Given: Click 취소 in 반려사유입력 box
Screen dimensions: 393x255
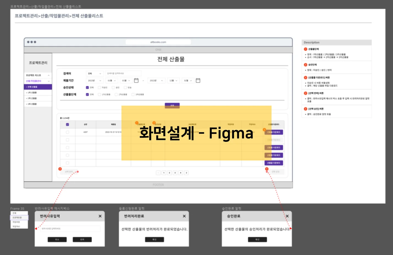Looking at the screenshot, I should click(57, 240).
